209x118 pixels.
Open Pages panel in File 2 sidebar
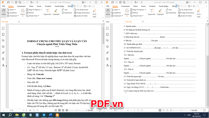pyautogui.click(x=3, y=34)
